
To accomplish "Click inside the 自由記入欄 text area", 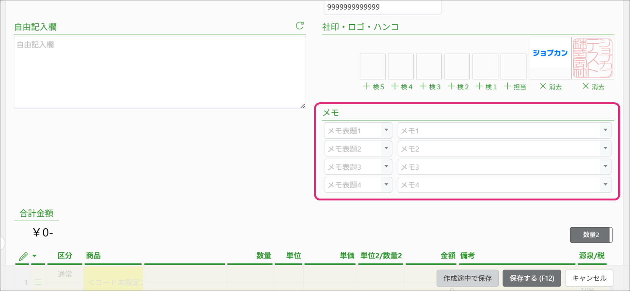I will point(159,73).
